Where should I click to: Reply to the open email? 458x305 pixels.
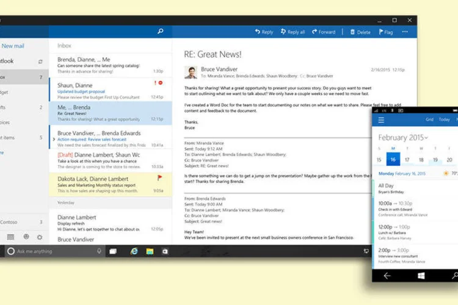264,32
